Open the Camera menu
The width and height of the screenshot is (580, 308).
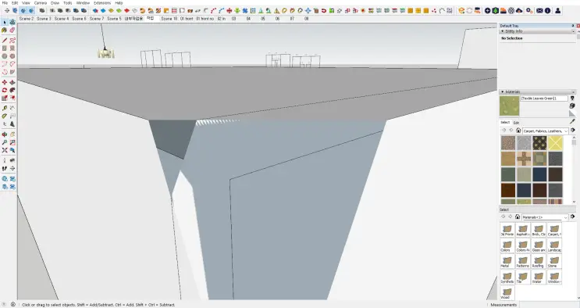[41, 3]
